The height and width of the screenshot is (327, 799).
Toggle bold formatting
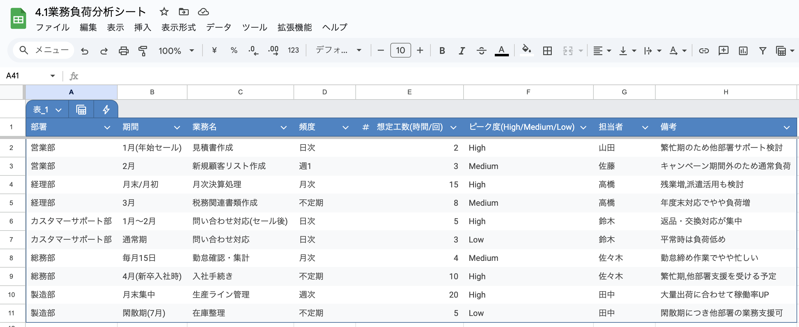(442, 50)
